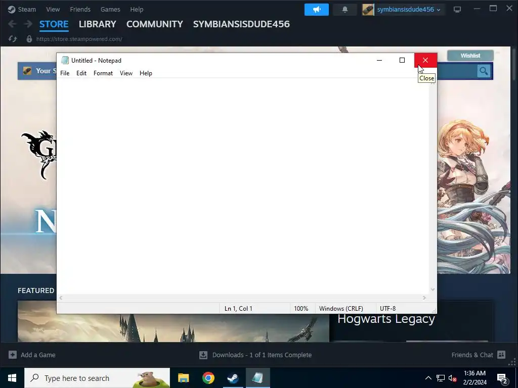Screen dimensions: 518x388
Task: Open Steam's Friends menu
Action: click(80, 10)
